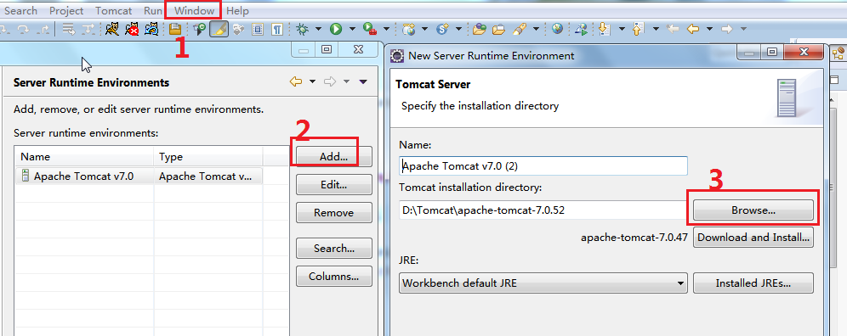This screenshot has height=336, width=847.
Task: Open the Tomcat menu
Action: pos(113,10)
